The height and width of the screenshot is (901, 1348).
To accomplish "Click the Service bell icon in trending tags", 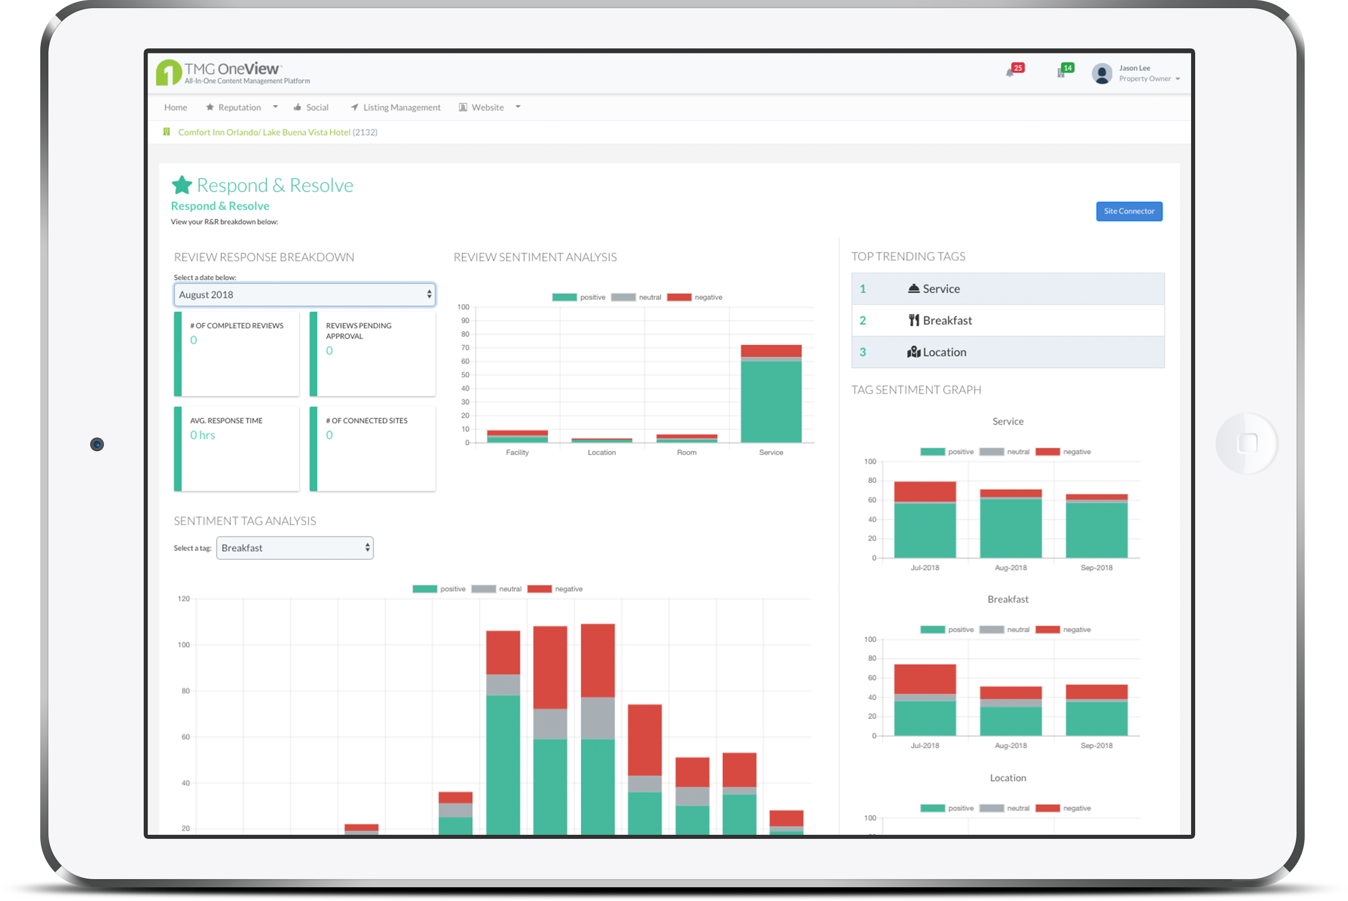I will (913, 288).
